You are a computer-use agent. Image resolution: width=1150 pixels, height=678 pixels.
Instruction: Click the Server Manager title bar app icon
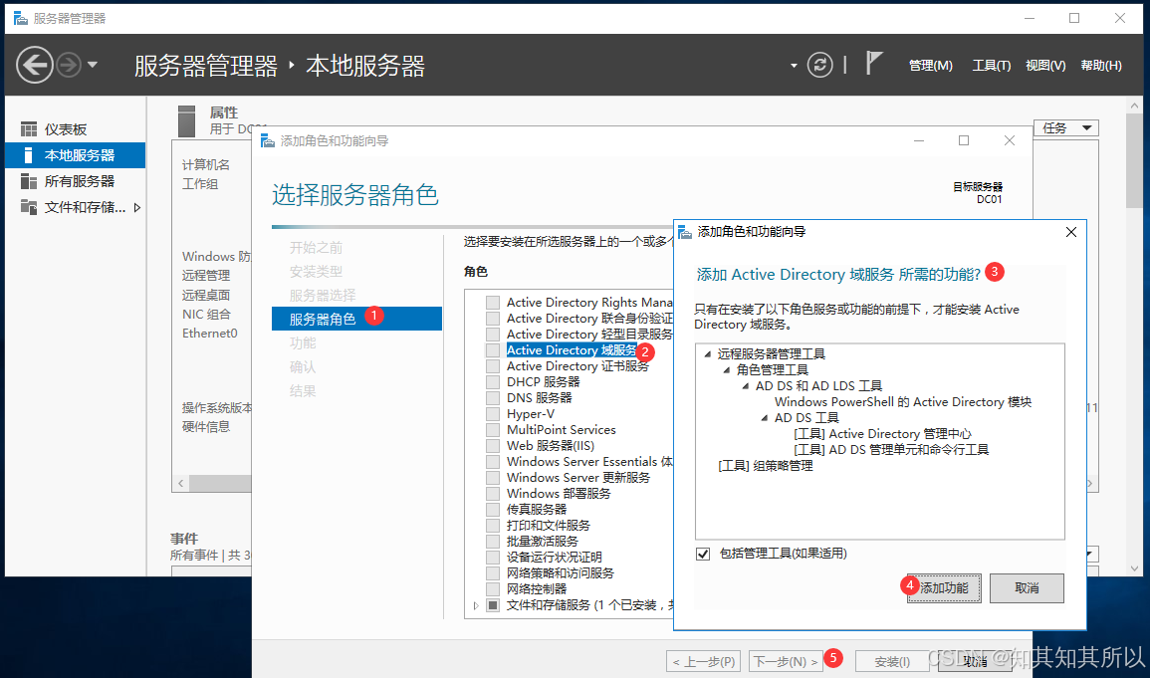click(21, 18)
